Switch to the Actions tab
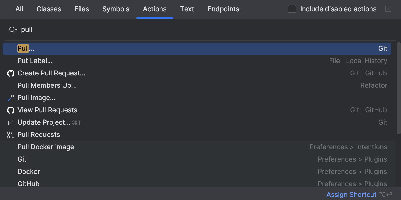401x200 pixels. (x=154, y=9)
